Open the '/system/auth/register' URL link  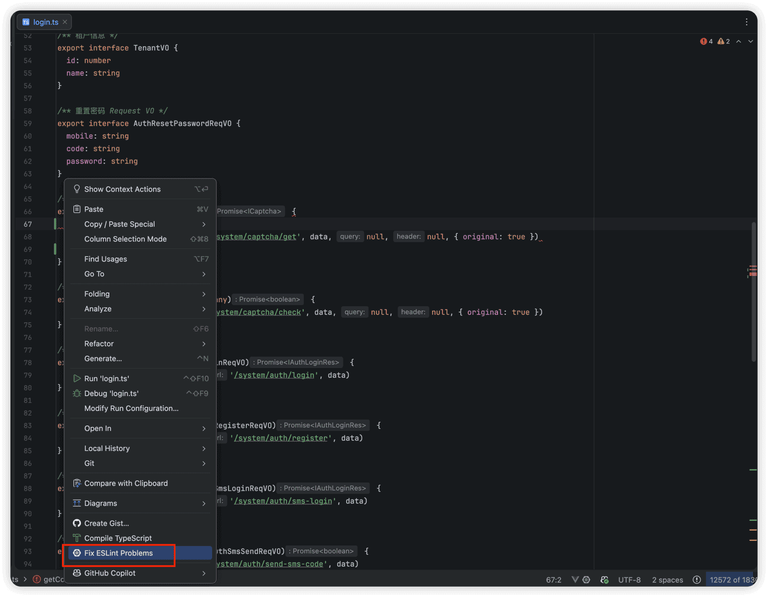click(281, 438)
